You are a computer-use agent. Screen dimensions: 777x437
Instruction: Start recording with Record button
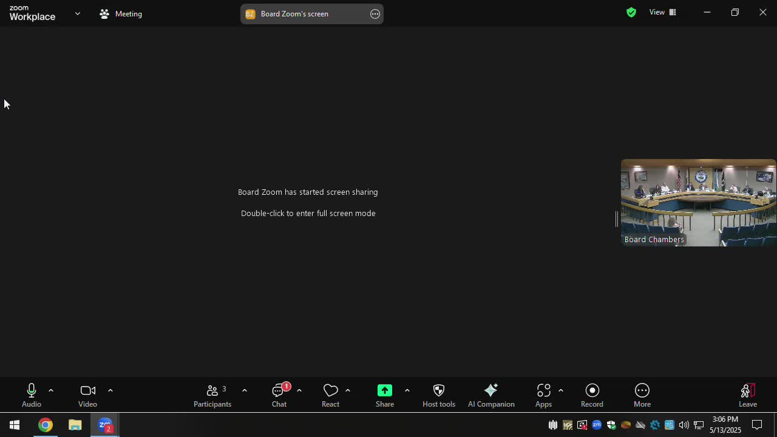coord(592,395)
